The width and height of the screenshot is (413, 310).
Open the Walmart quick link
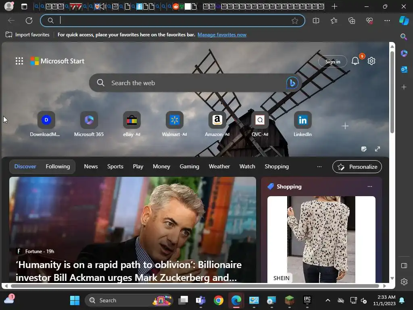[174, 124]
